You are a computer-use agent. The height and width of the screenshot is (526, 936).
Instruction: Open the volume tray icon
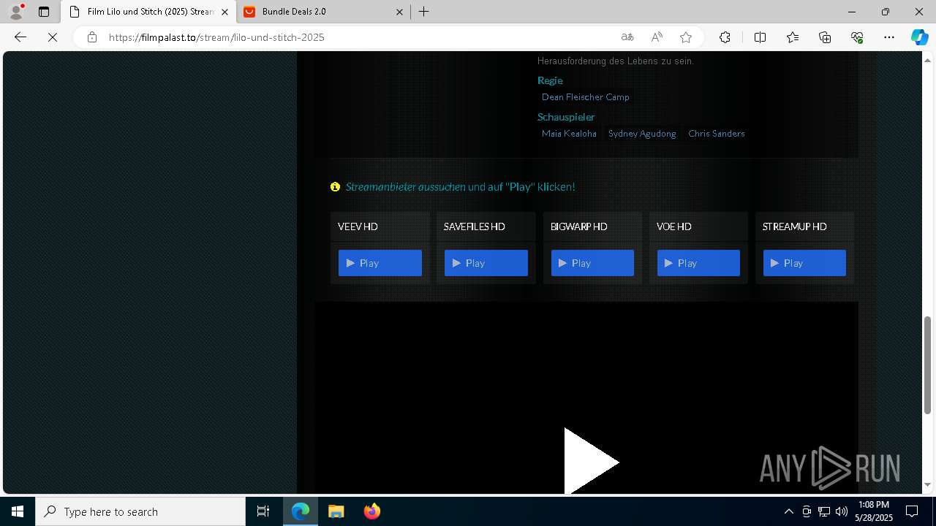coord(842,511)
